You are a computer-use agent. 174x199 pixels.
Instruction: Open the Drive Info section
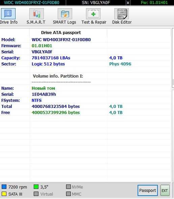pos(8,16)
